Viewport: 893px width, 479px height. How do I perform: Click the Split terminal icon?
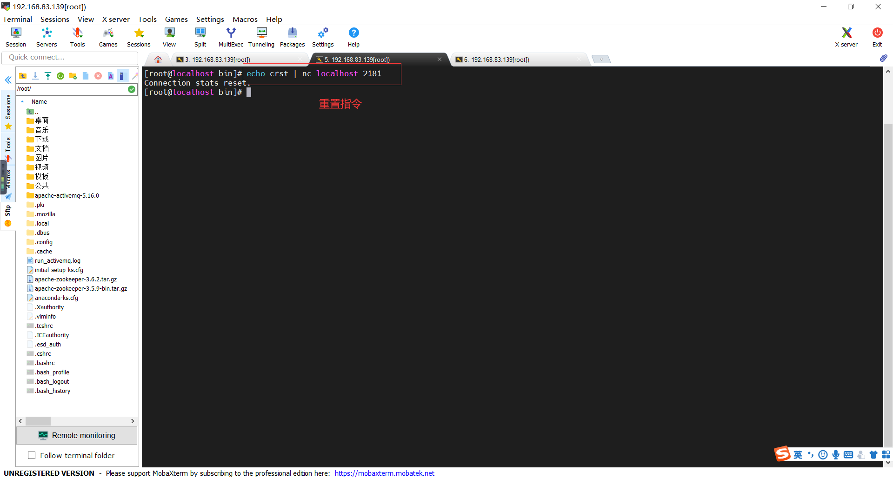coord(200,37)
